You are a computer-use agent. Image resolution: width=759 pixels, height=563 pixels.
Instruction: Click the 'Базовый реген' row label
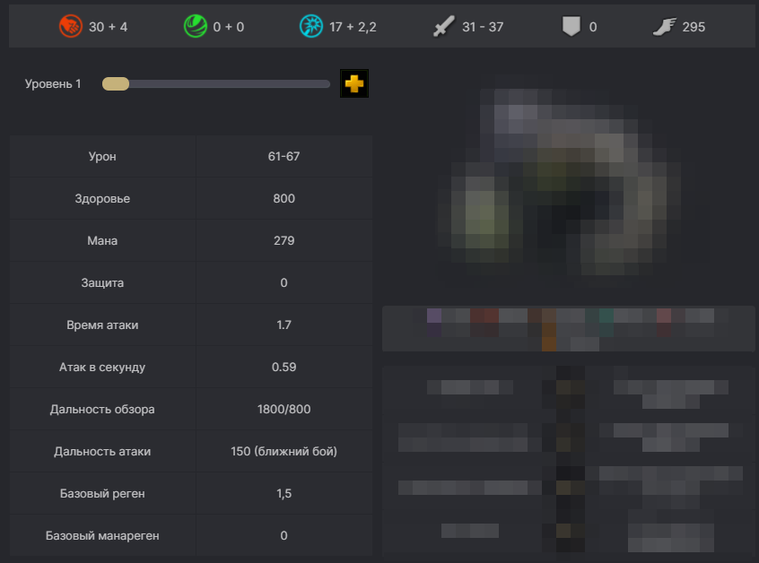coord(102,494)
